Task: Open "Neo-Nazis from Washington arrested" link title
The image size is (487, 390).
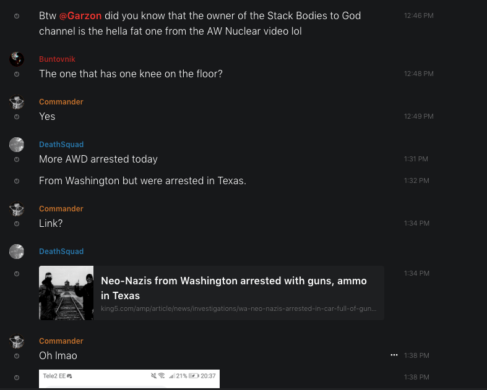Action: pyautogui.click(x=234, y=288)
